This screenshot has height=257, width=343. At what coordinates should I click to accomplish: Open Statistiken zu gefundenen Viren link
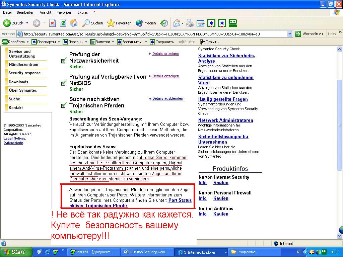pyautogui.click(x=226, y=80)
